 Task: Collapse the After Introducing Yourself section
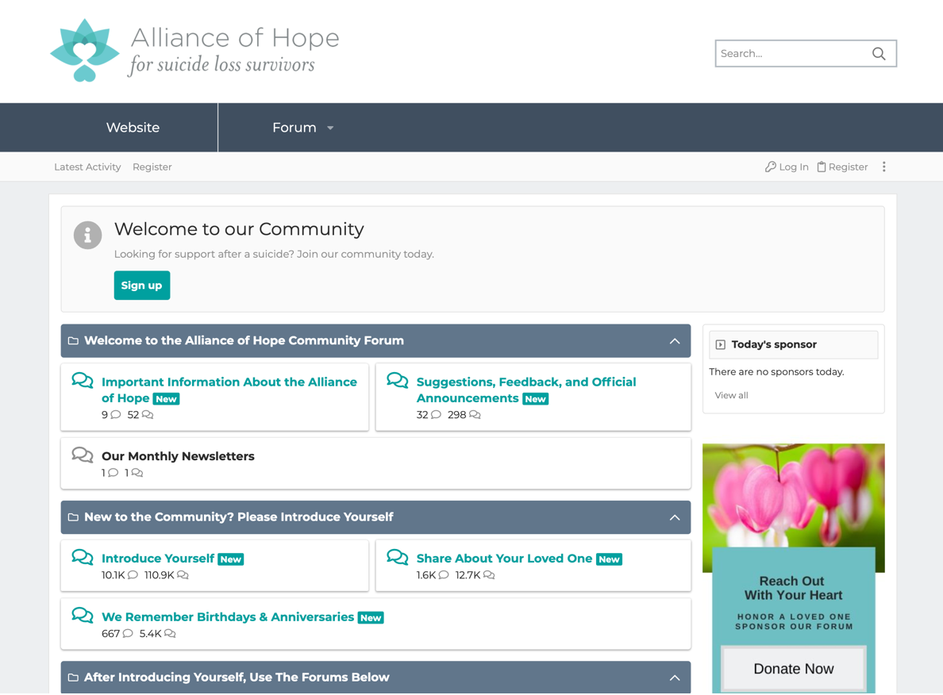(675, 678)
